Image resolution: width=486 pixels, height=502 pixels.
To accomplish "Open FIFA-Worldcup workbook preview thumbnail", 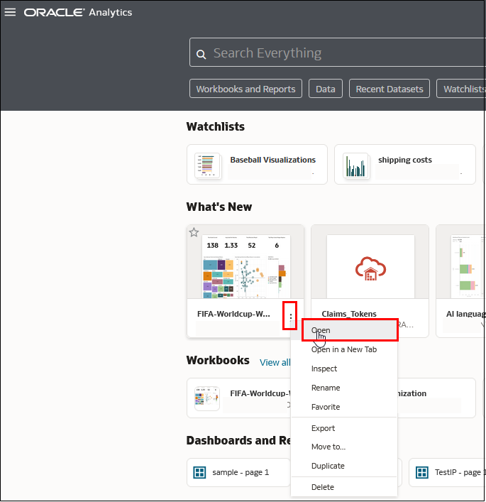I will [246, 266].
